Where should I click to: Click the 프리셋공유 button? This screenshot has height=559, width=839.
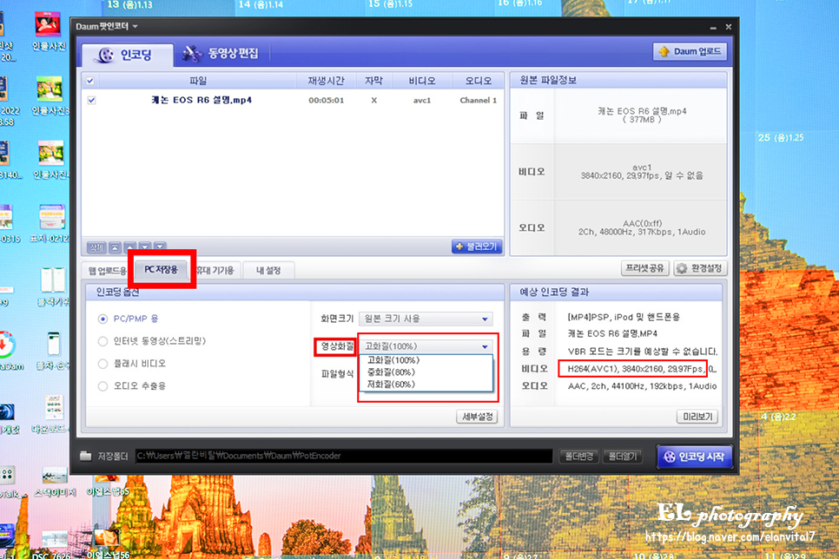644,268
